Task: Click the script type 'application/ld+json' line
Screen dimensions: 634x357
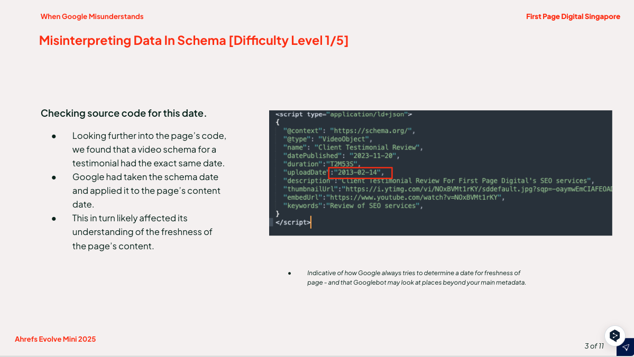Action: pos(344,114)
